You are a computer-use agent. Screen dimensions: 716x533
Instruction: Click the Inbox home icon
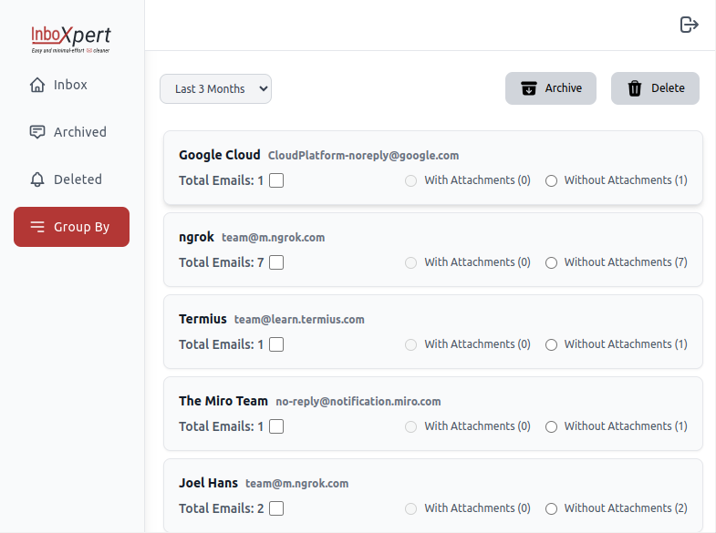[x=37, y=85]
